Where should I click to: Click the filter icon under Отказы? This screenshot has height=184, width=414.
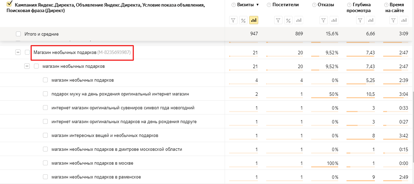point(324,20)
